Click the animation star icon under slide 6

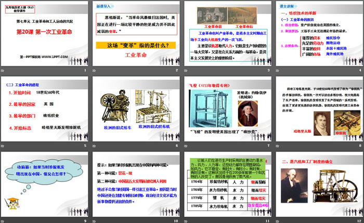[94, 146]
